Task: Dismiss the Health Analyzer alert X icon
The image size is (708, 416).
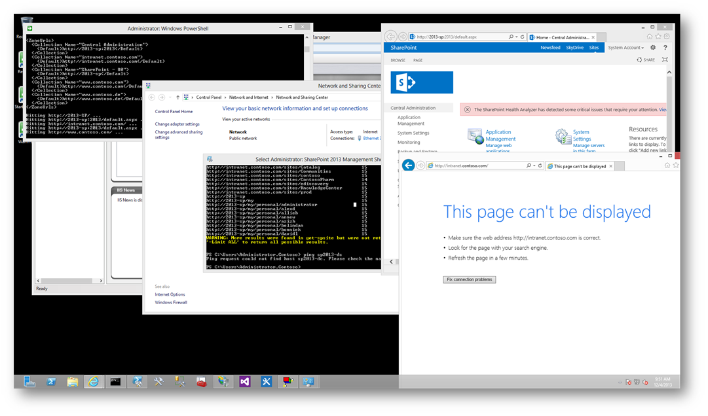Action: (x=468, y=109)
